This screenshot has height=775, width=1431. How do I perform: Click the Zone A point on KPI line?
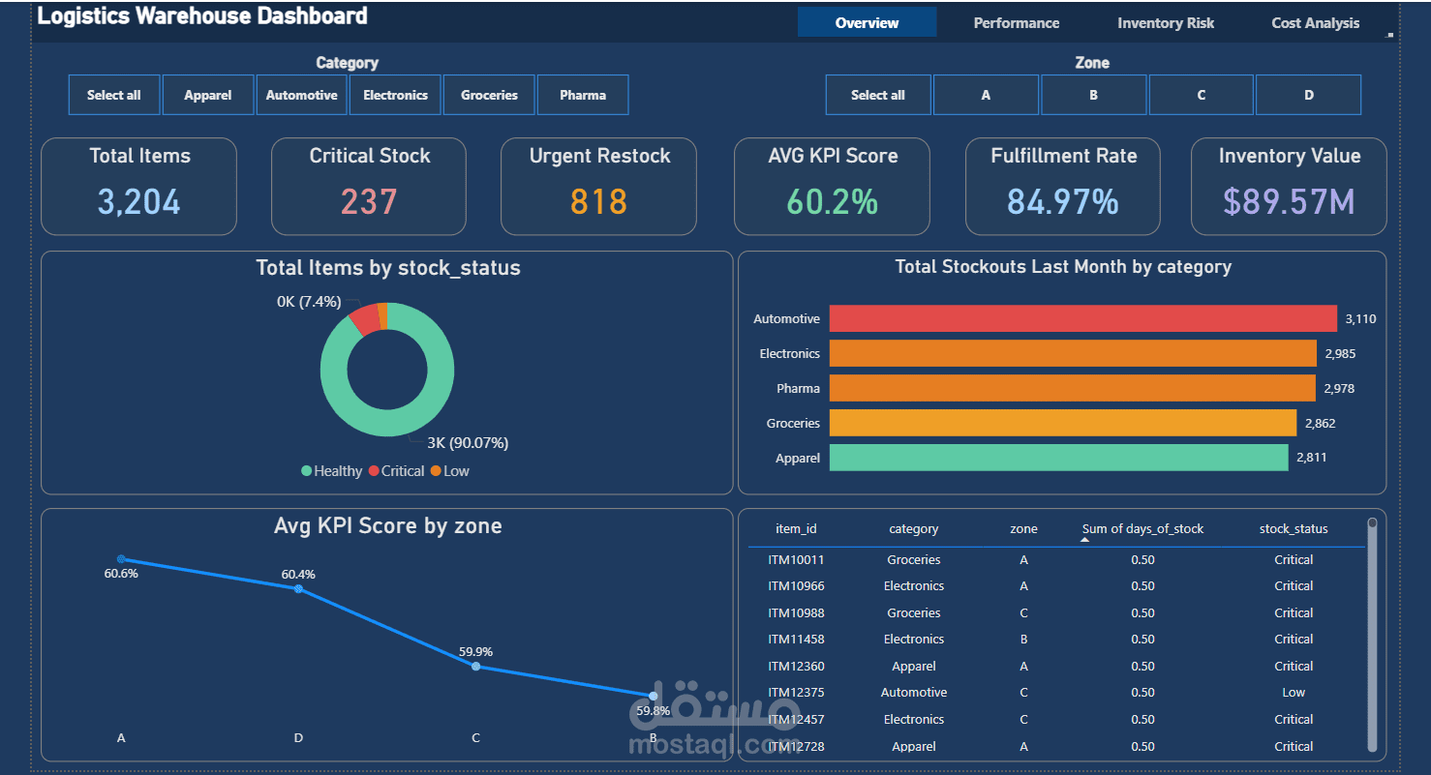tap(121, 559)
